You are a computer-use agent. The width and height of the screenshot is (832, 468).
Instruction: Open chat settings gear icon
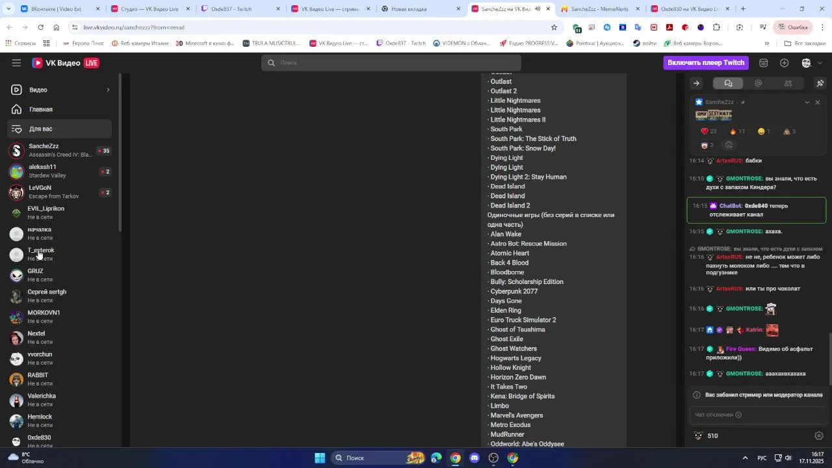click(x=819, y=435)
